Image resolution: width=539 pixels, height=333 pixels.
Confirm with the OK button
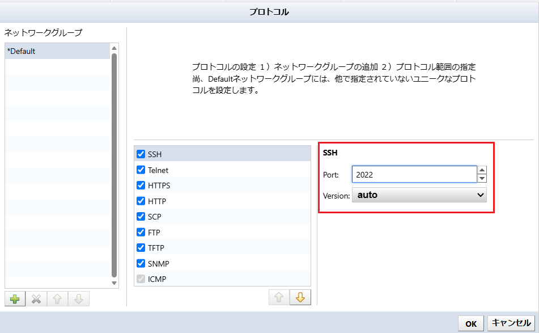pyautogui.click(x=470, y=324)
